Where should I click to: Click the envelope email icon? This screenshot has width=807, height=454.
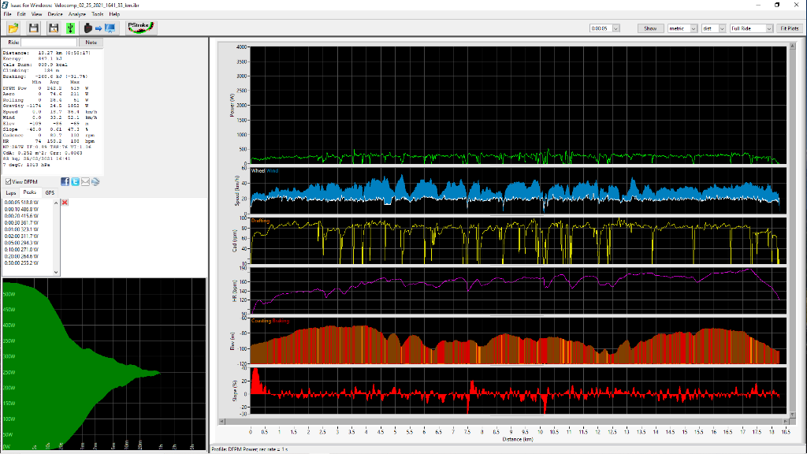85,181
